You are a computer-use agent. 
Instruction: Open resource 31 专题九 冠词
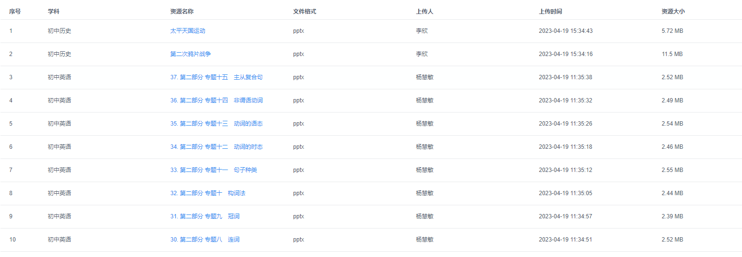coord(204,216)
